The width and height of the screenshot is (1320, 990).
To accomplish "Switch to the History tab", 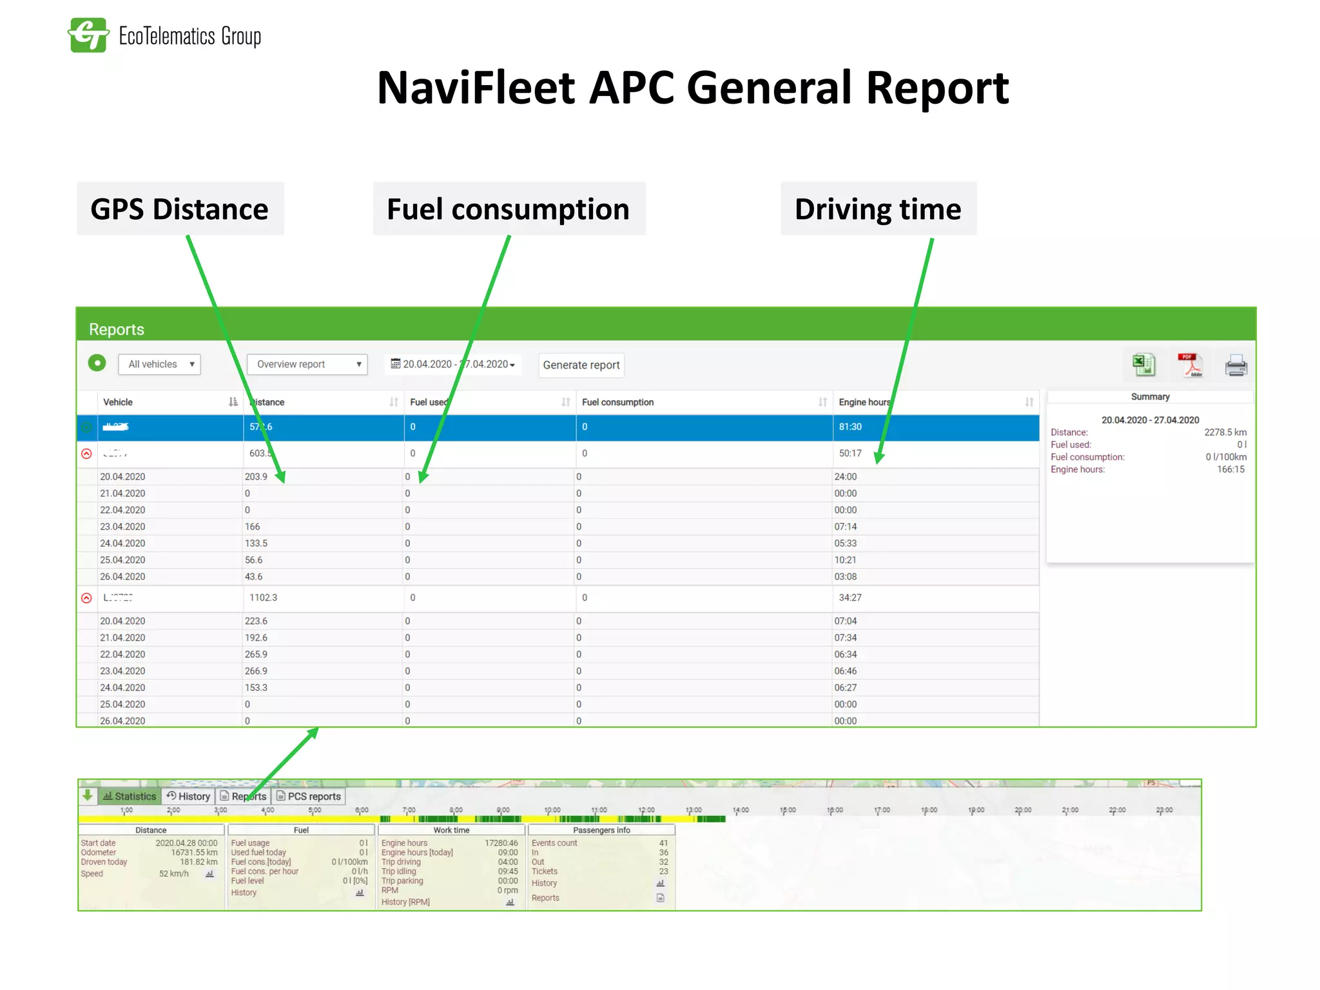I will 188,796.
